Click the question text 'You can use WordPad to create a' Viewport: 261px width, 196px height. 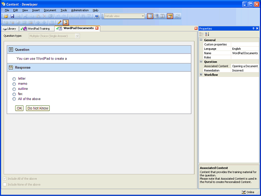click(42, 59)
